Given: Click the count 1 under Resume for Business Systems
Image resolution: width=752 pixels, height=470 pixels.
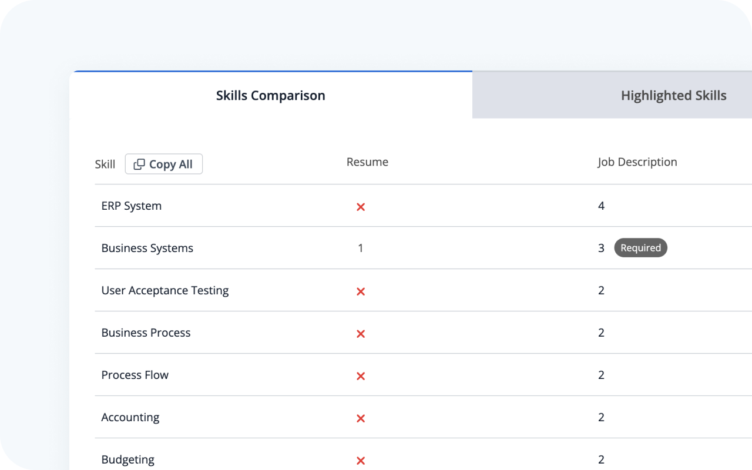Looking at the screenshot, I should 360,247.
